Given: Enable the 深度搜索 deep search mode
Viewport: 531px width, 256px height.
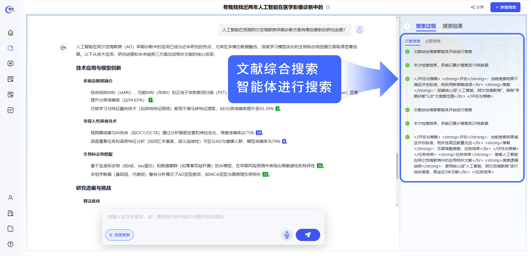Looking at the screenshot, I should tap(119, 235).
